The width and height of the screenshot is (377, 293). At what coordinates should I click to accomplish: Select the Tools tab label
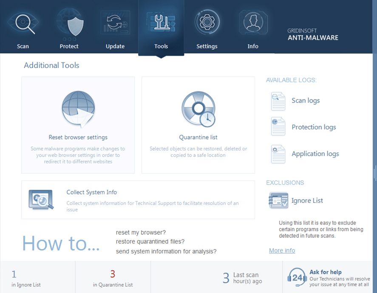161,46
